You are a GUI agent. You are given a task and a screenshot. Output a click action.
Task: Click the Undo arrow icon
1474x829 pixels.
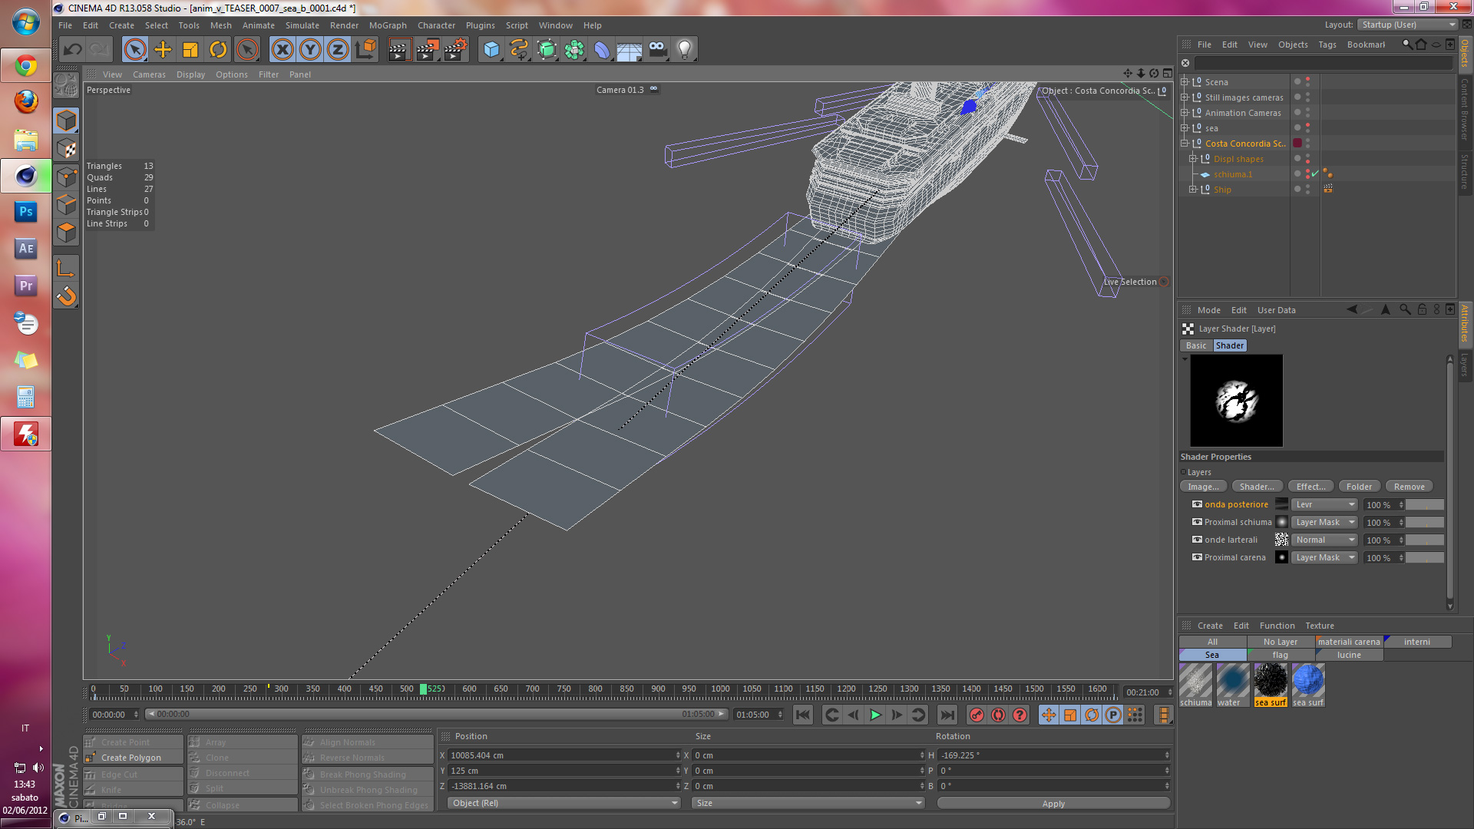72,50
